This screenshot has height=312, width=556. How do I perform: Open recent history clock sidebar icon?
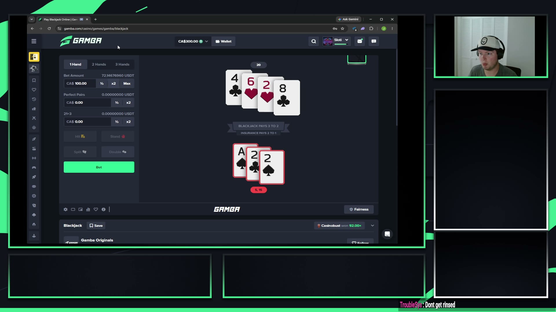pos(34,99)
